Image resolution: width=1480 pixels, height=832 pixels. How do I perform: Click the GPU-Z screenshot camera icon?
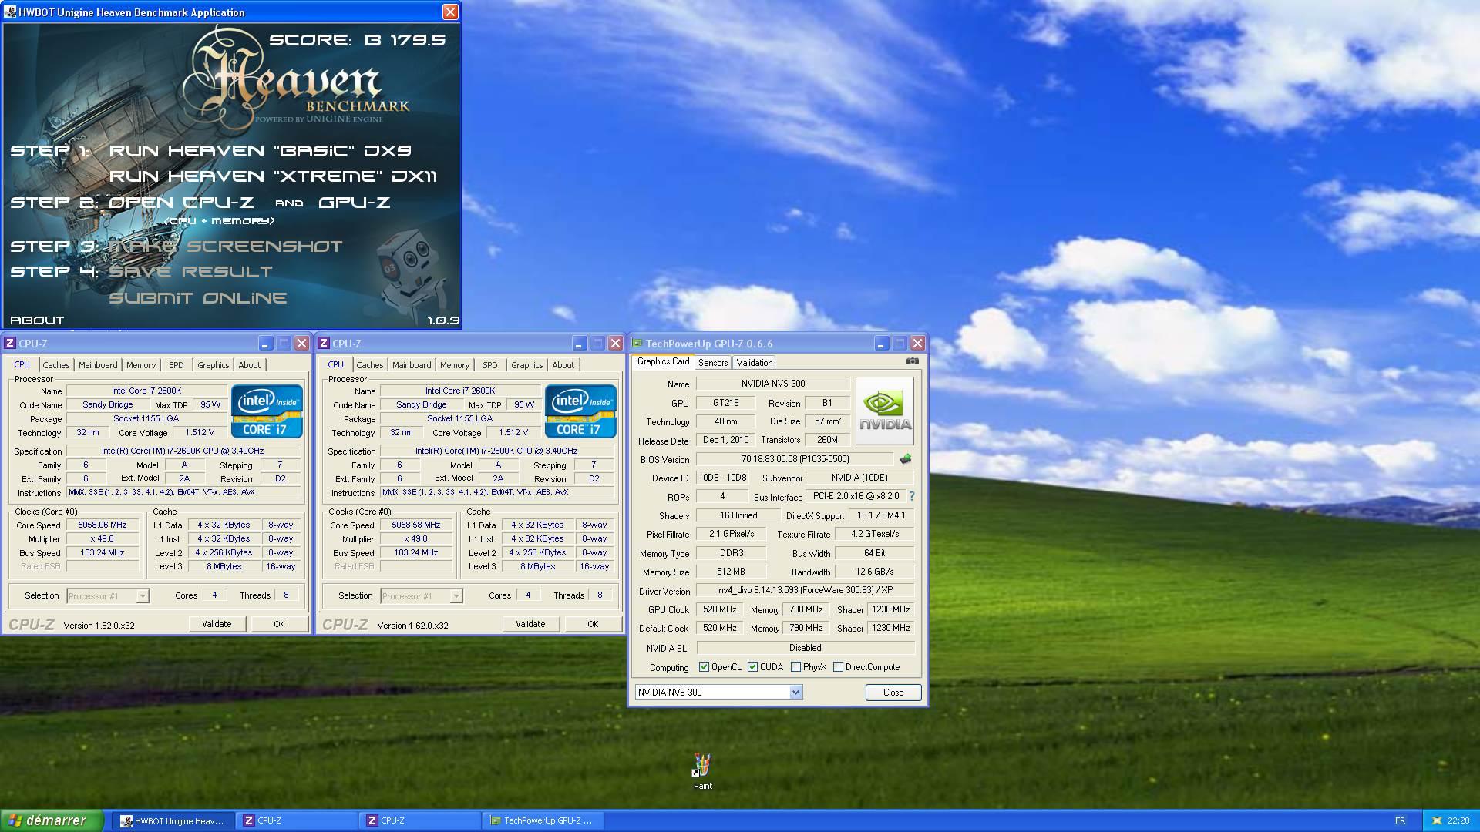pos(913,361)
